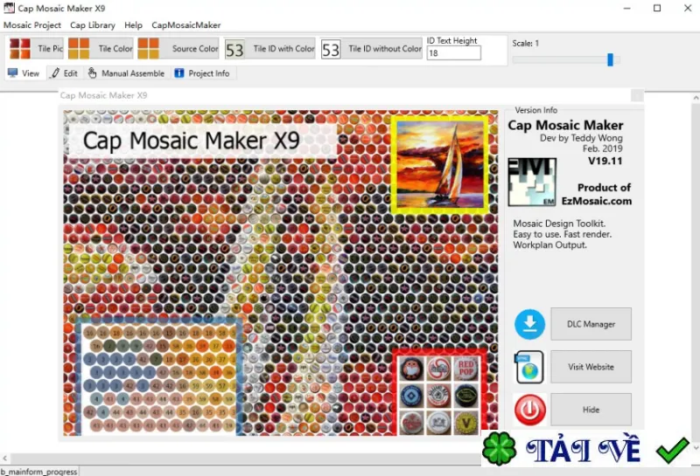Click the Scale slider track
The width and height of the screenshot is (700, 476).
point(566,59)
